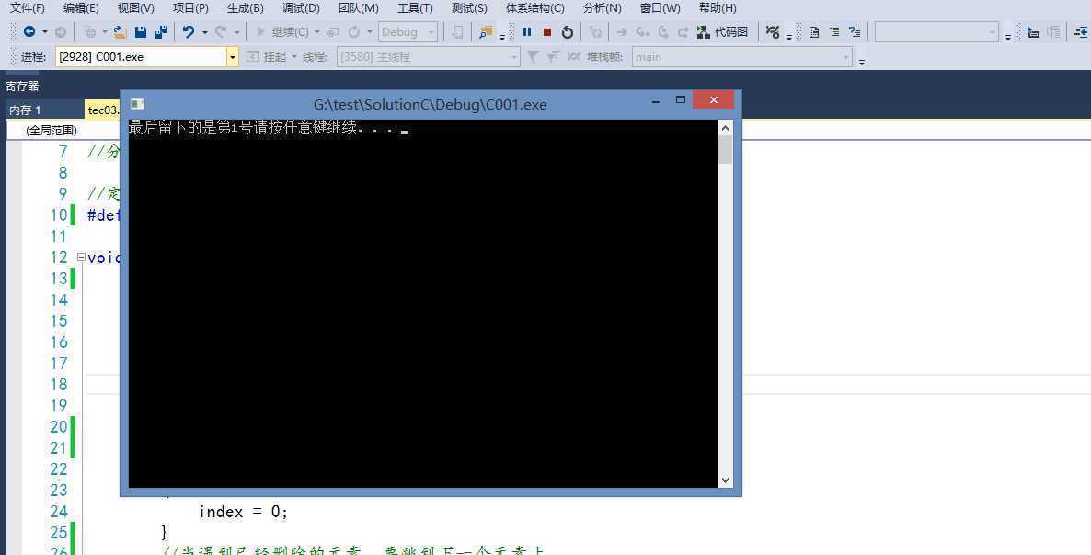The height and width of the screenshot is (555, 1091).
Task: Open the 团队(M) menu
Action: [359, 8]
